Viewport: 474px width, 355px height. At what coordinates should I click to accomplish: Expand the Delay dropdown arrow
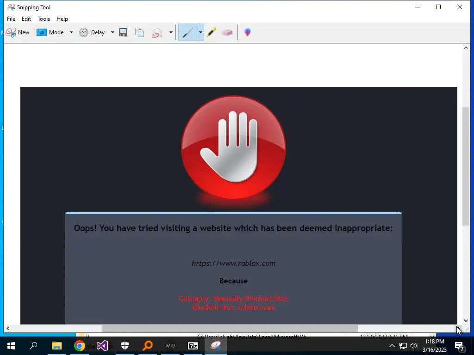[x=112, y=32]
